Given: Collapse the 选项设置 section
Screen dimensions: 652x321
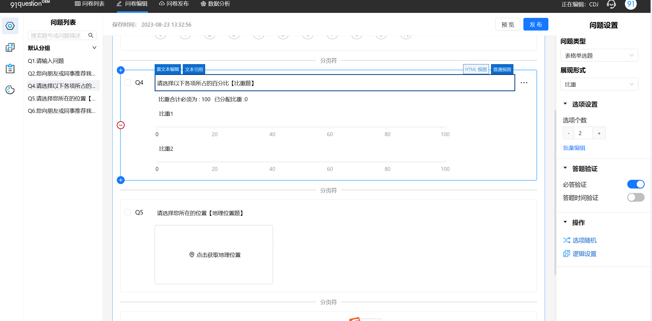Looking at the screenshot, I should click(x=565, y=104).
